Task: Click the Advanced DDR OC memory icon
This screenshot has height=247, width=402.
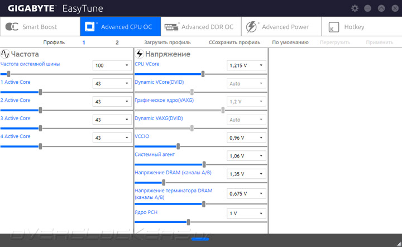Action: pyautogui.click(x=171, y=27)
